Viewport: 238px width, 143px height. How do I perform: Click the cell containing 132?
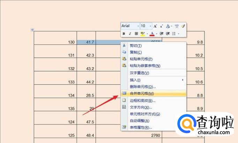tap(55, 65)
